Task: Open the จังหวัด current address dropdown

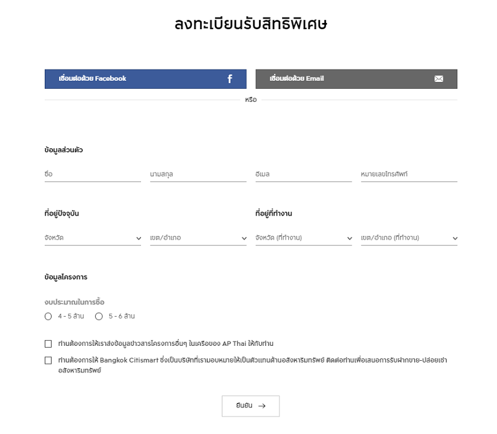Action: pos(93,238)
